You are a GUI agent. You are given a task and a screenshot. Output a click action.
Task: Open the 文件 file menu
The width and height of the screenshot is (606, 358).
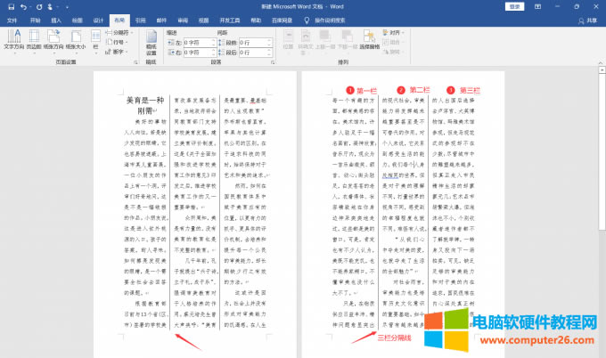tap(12, 18)
